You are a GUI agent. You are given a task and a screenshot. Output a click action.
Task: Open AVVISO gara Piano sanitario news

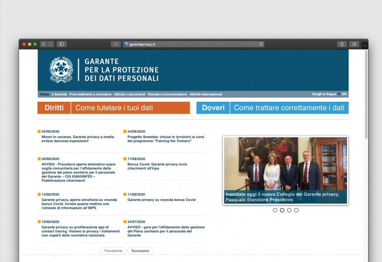[166, 231]
